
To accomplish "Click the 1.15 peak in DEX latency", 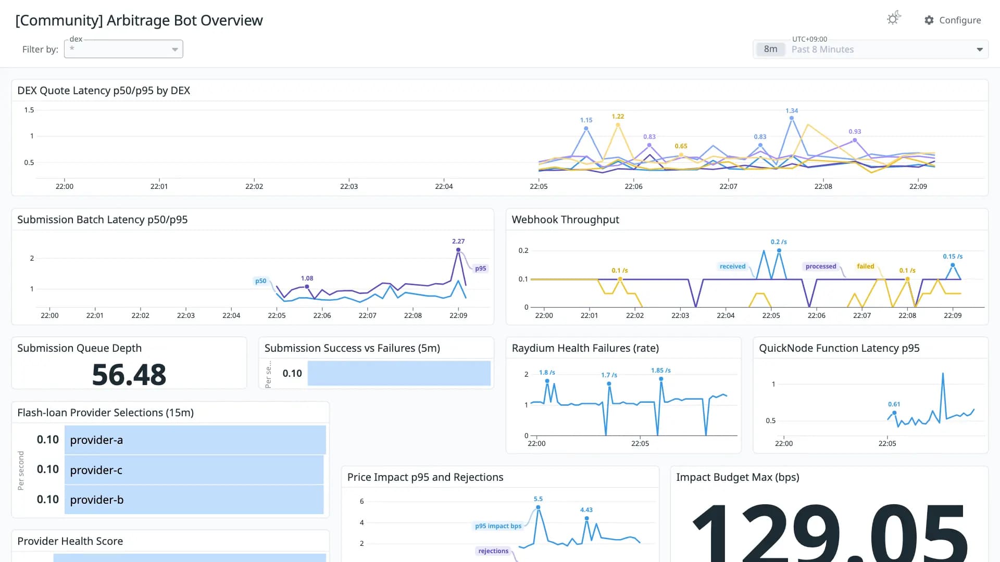I will [x=586, y=128].
